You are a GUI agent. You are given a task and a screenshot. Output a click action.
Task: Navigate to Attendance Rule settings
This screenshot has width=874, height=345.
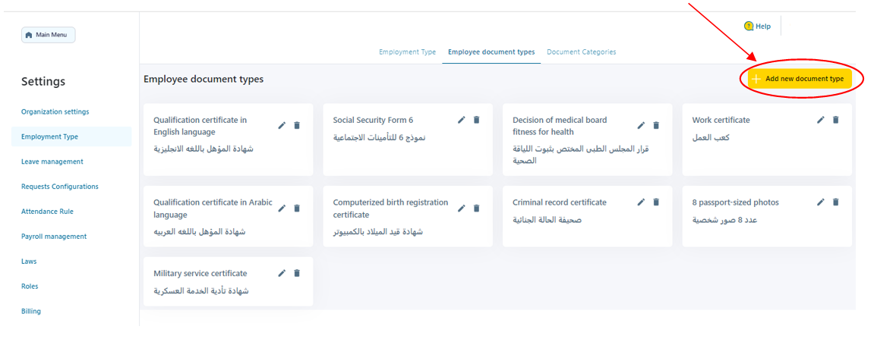point(47,212)
